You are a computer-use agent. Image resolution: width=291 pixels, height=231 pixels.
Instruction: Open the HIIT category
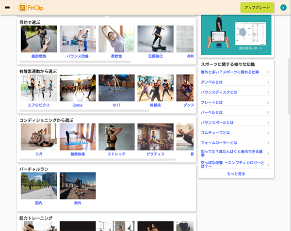116,88
